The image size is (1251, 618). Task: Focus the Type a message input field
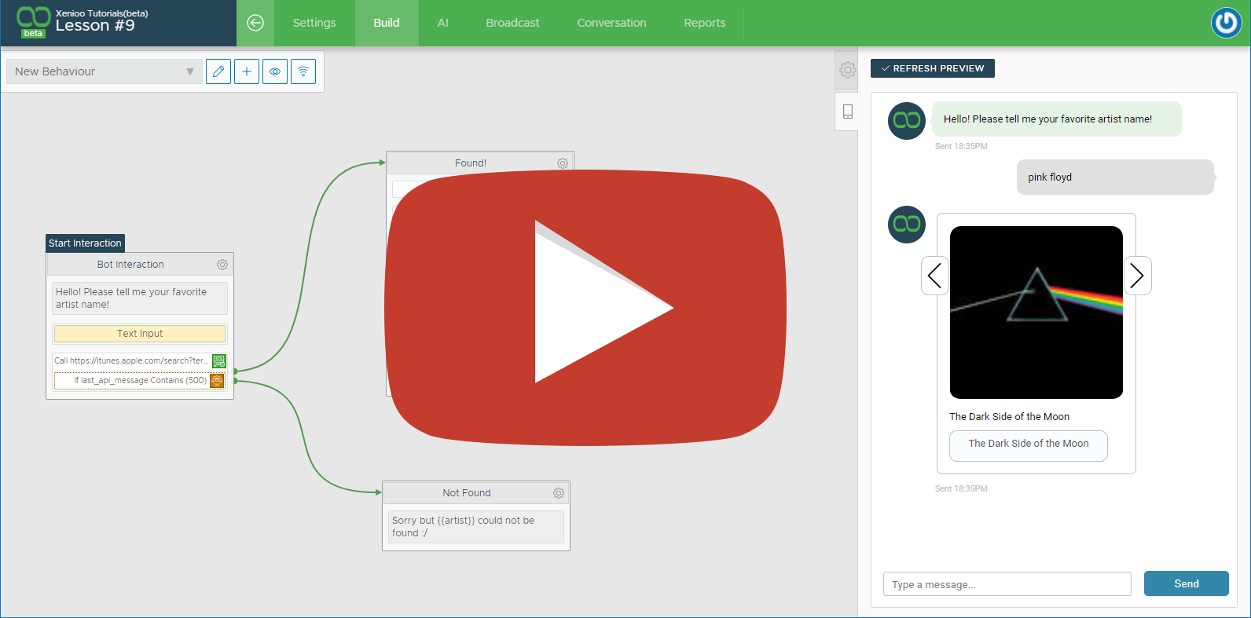(x=1007, y=584)
